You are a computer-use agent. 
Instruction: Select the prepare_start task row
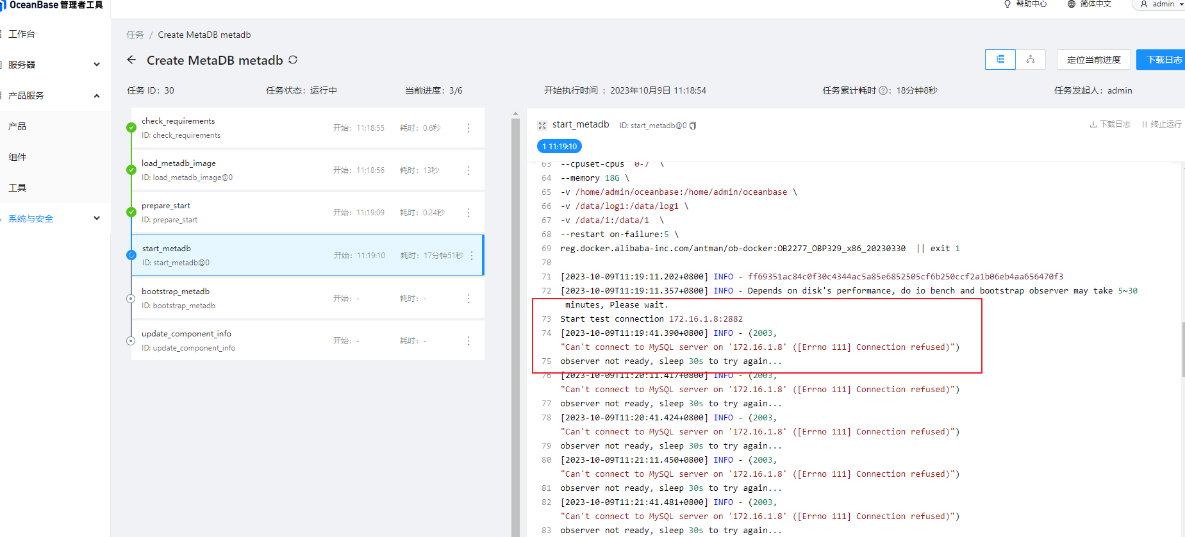click(x=308, y=213)
